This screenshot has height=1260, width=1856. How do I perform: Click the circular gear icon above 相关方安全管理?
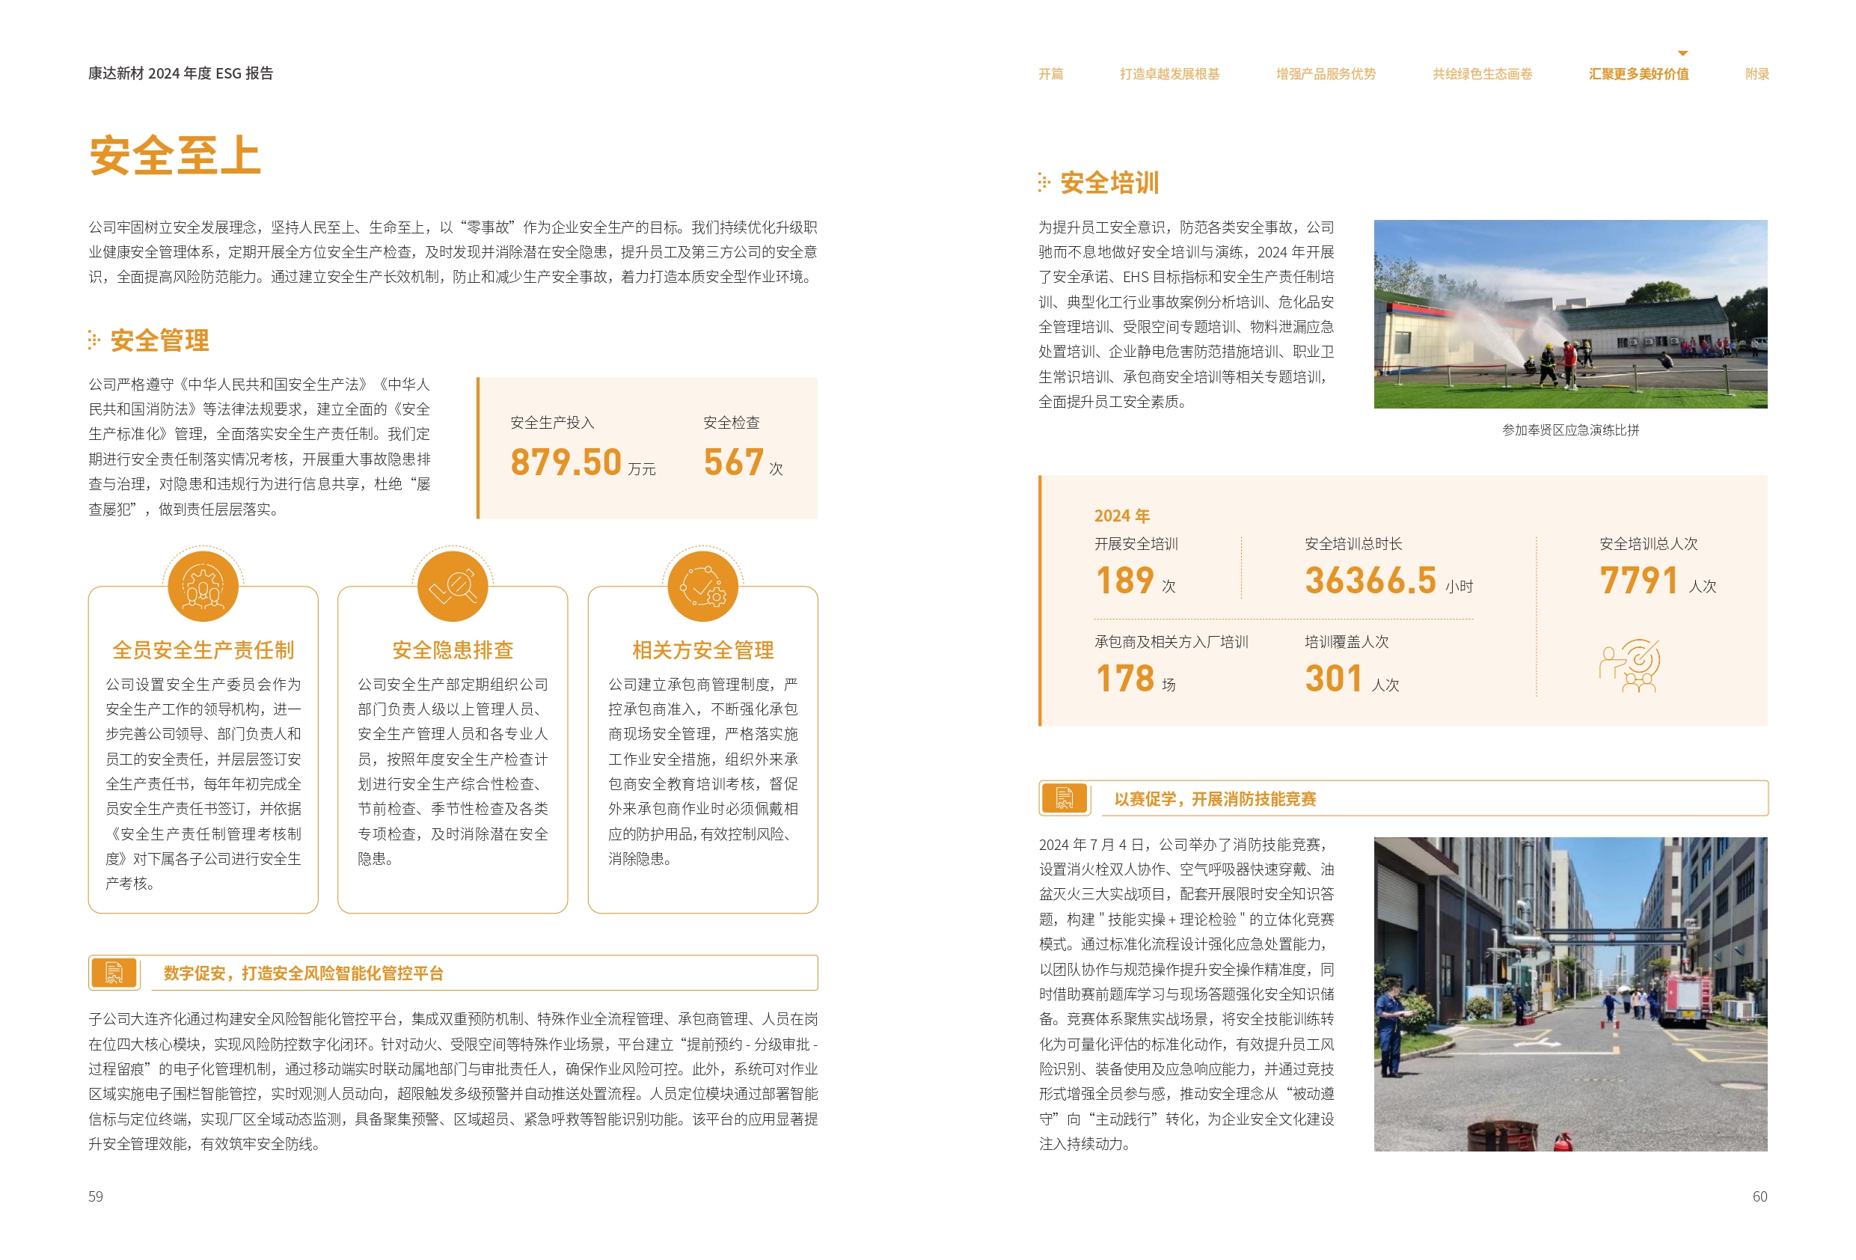702,586
